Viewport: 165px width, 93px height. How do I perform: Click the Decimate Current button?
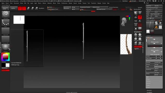(x=104, y=9)
